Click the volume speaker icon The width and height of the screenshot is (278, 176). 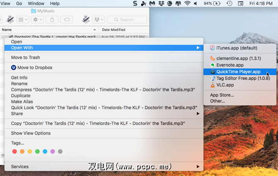195,3
